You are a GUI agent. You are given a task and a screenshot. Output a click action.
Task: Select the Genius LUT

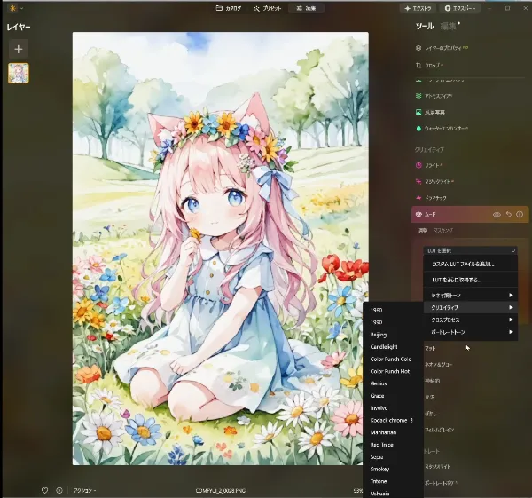point(393,383)
